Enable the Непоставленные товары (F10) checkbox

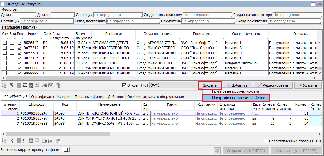coord(266,141)
